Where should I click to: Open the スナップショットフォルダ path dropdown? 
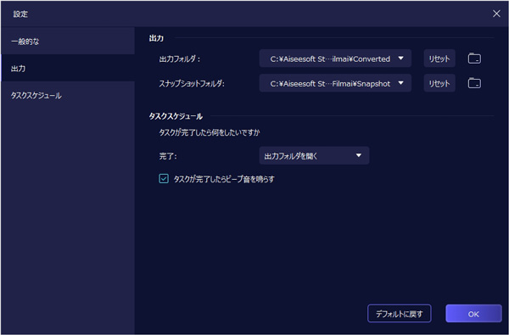[335, 83]
